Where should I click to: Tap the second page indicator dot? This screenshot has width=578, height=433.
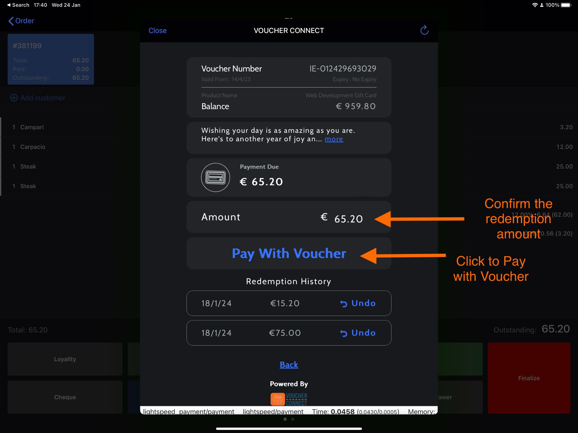(293, 419)
